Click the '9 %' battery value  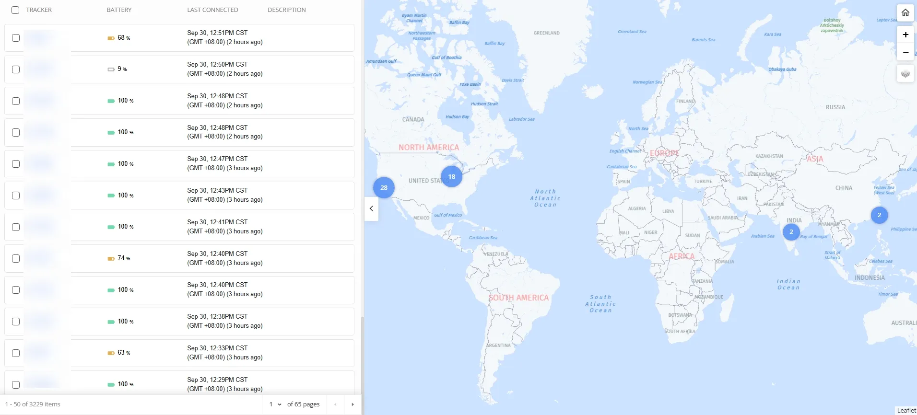pyautogui.click(x=122, y=69)
